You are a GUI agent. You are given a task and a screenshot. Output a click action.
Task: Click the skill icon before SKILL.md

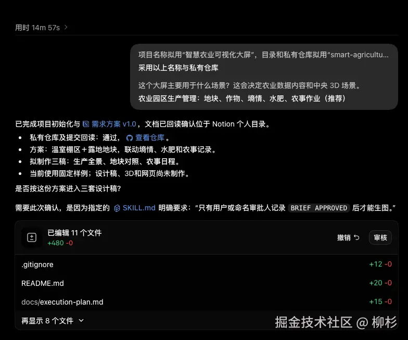click(x=117, y=208)
